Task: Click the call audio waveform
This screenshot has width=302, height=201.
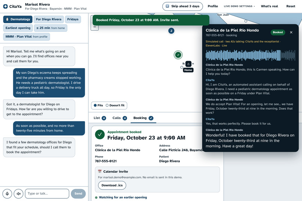Action: (x=250, y=55)
